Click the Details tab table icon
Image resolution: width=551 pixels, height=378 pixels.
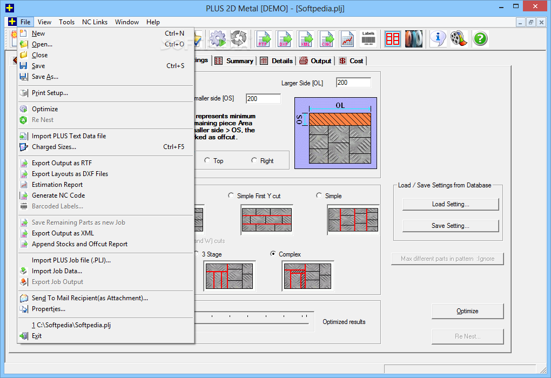click(264, 61)
